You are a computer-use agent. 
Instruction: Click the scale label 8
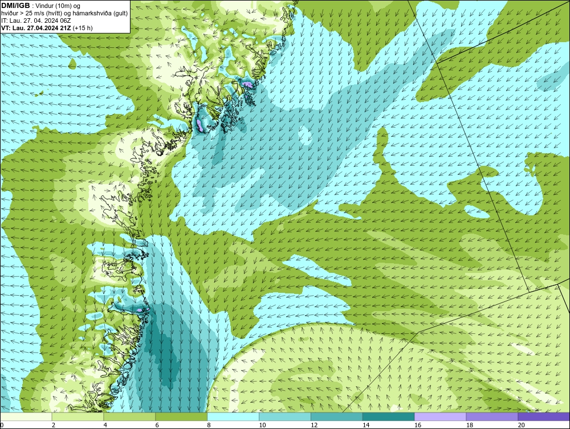209,425
